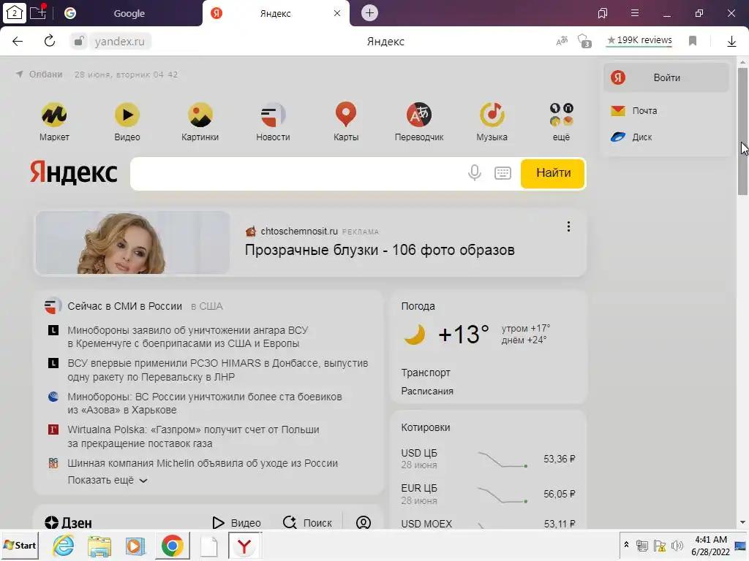Viewport: 749px width, 561px height.
Task: Open EUR ЦБ exchange rate row
Action: pos(488,495)
